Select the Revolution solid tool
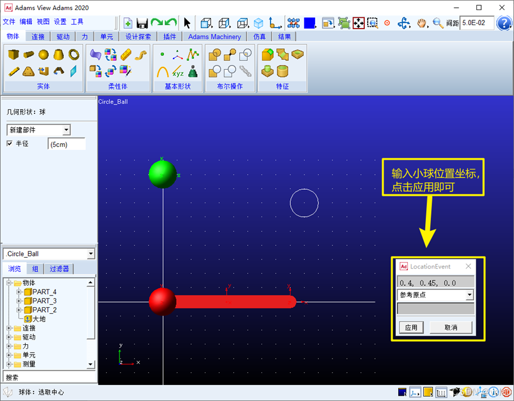This screenshot has height=401, width=514. coord(59,71)
